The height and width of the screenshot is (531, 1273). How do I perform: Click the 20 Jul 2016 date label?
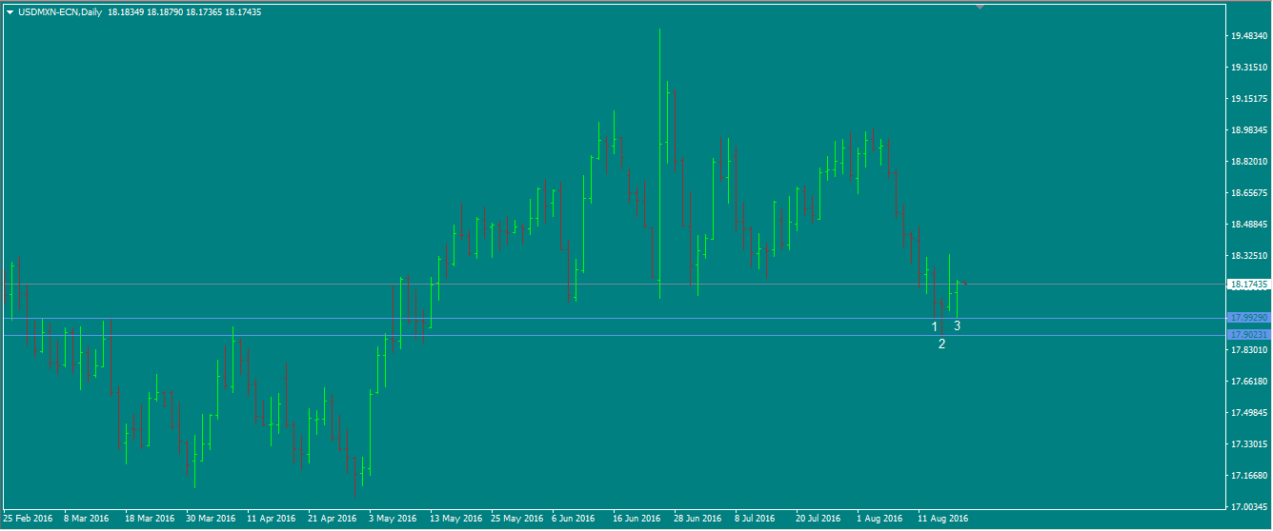coord(818,519)
